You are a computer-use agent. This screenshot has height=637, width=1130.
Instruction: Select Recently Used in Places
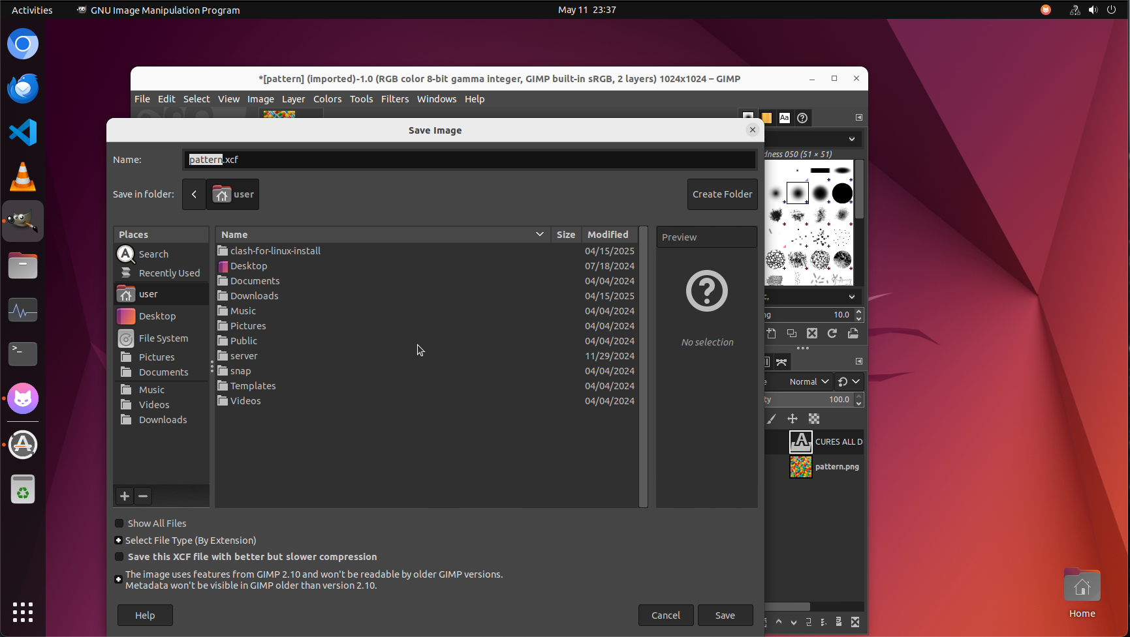click(x=161, y=273)
